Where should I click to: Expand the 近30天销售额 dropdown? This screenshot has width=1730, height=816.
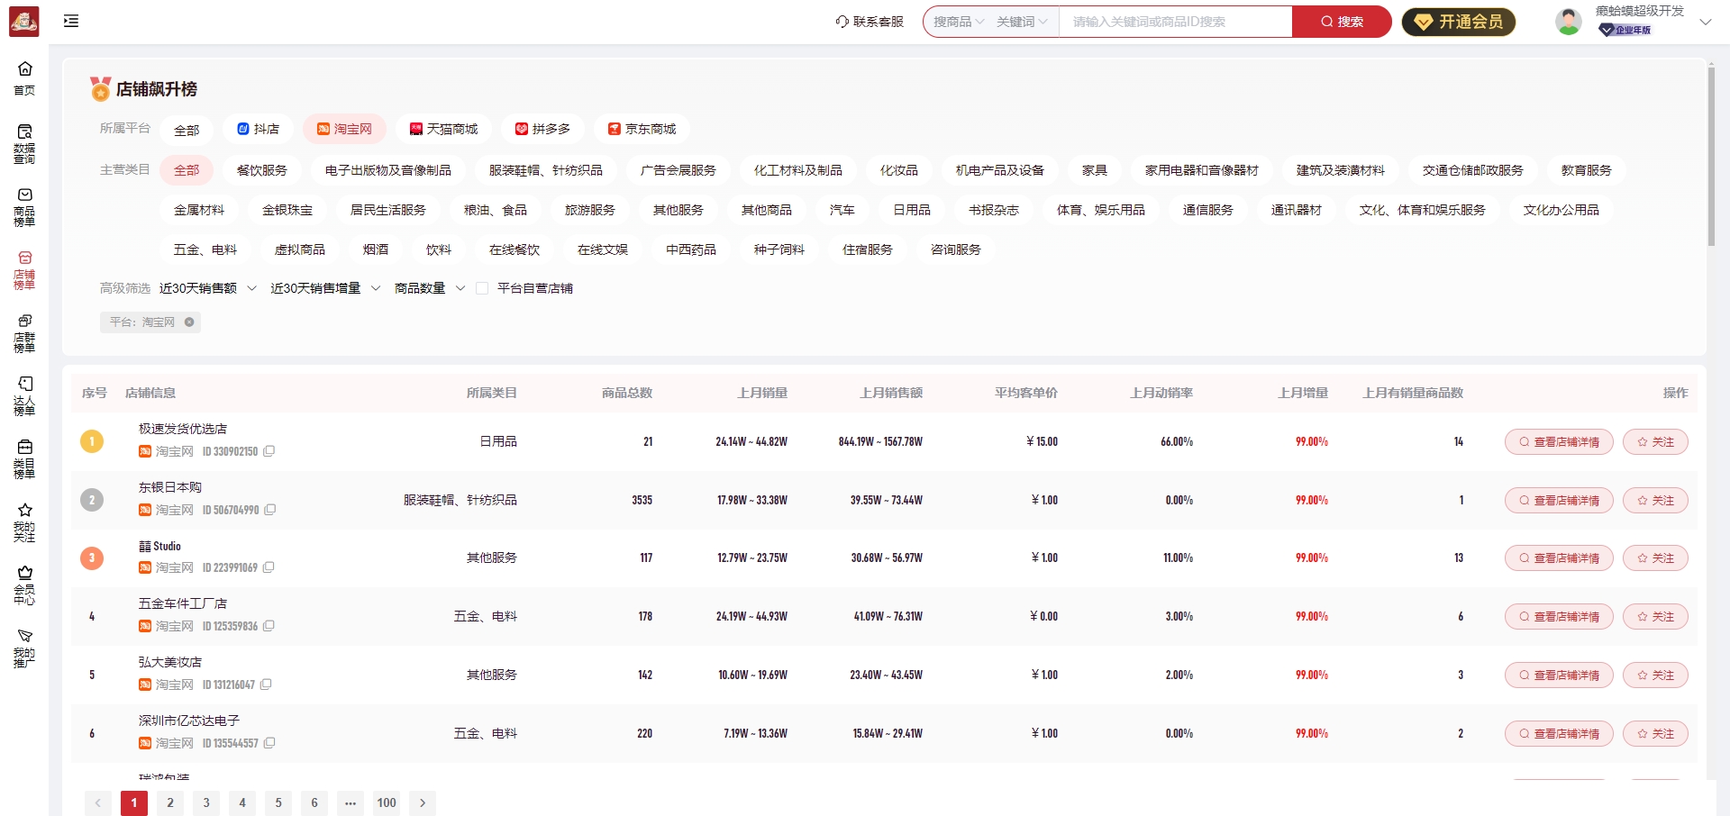(x=207, y=288)
